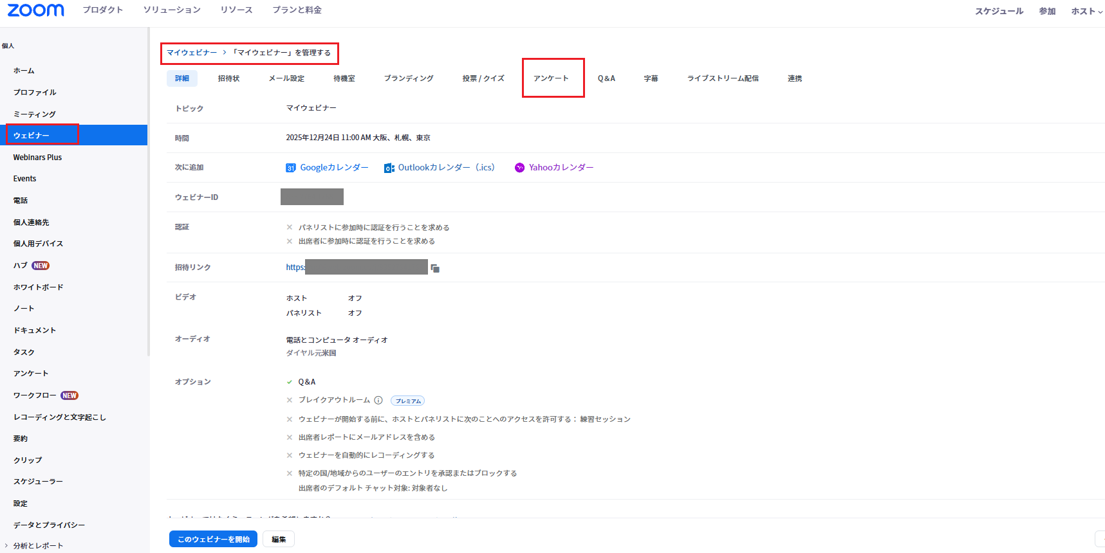Copy the invitation link with copy icon
The height and width of the screenshot is (553, 1105).
pyautogui.click(x=435, y=268)
